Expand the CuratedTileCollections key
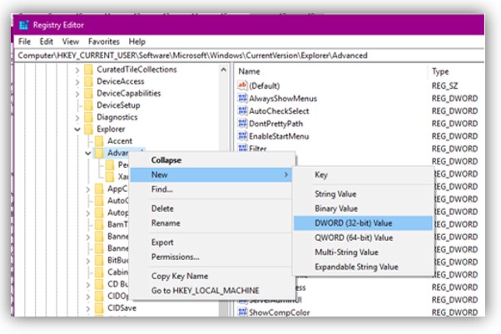The height and width of the screenshot is (334, 501). 77,70
